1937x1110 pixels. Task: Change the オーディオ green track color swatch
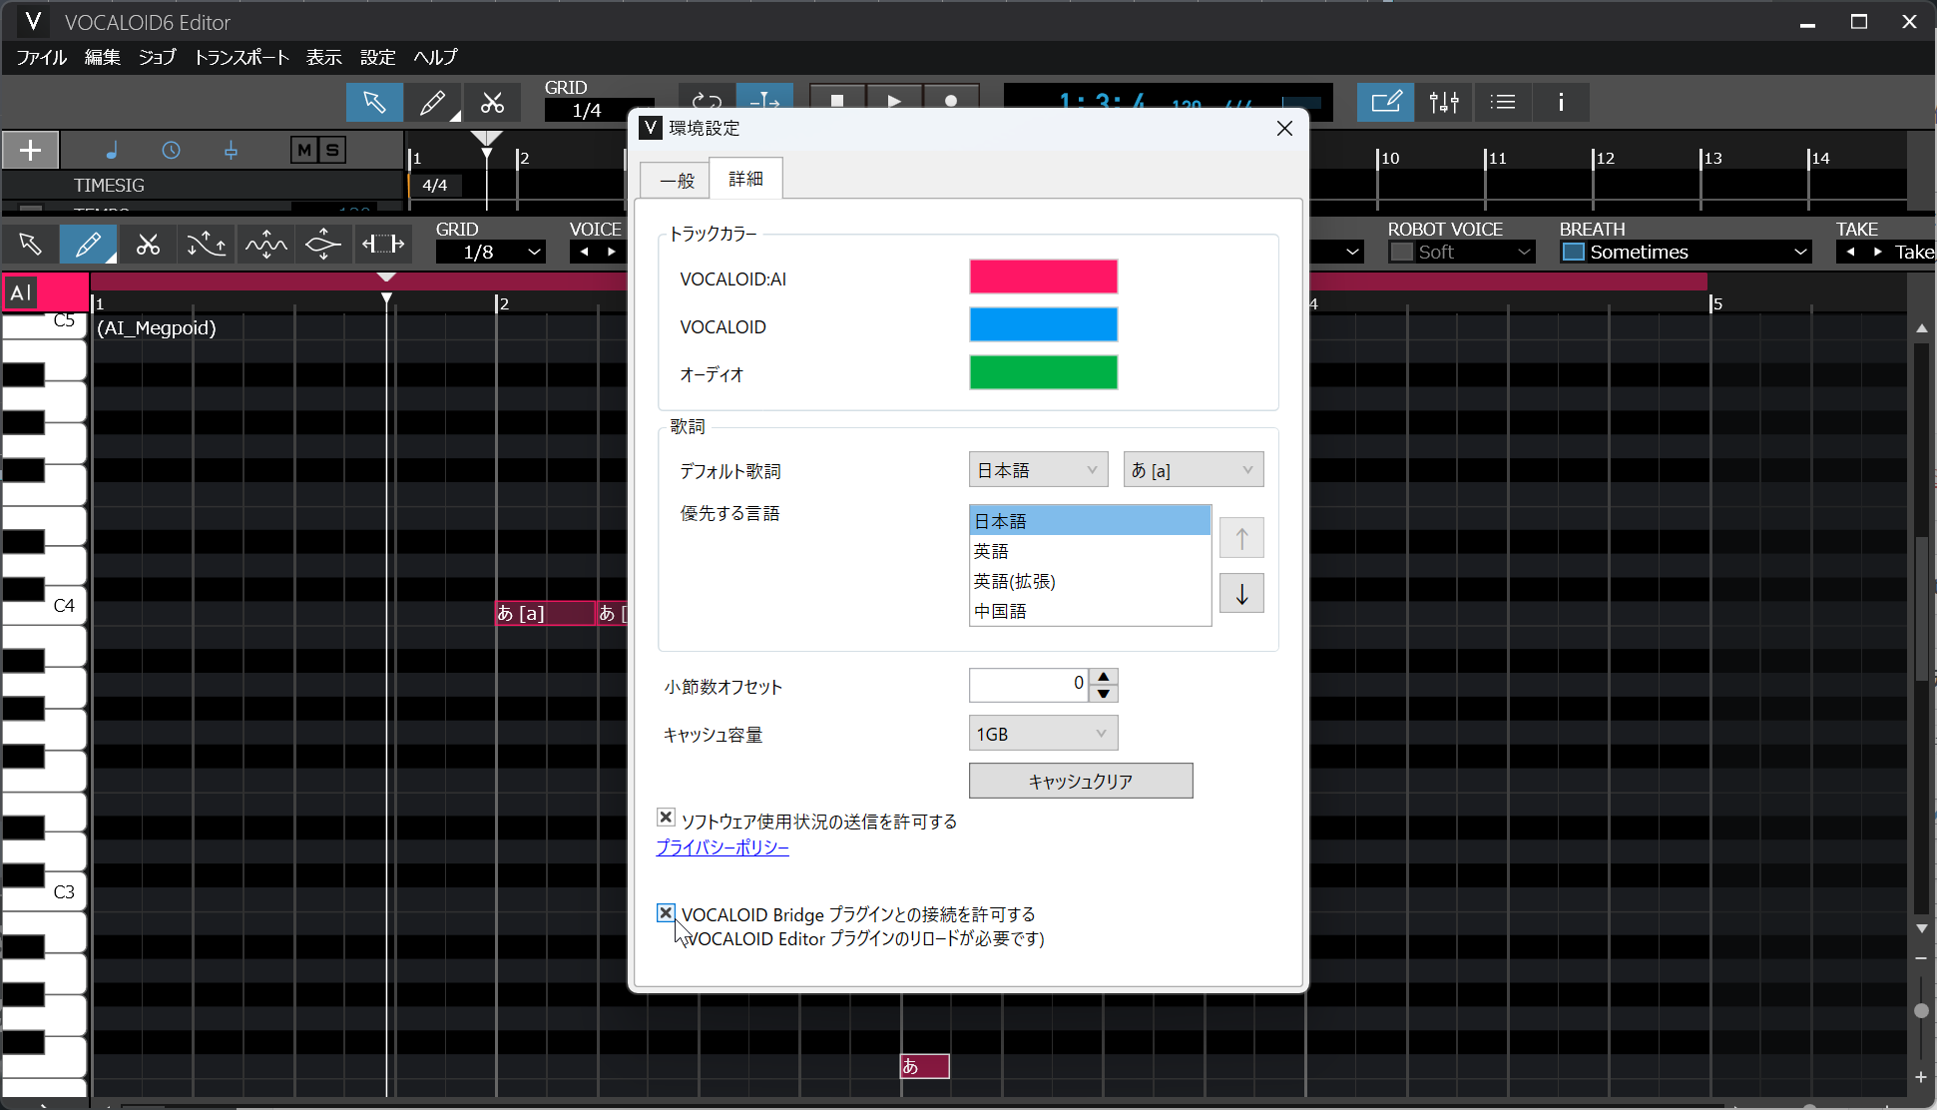(1043, 372)
